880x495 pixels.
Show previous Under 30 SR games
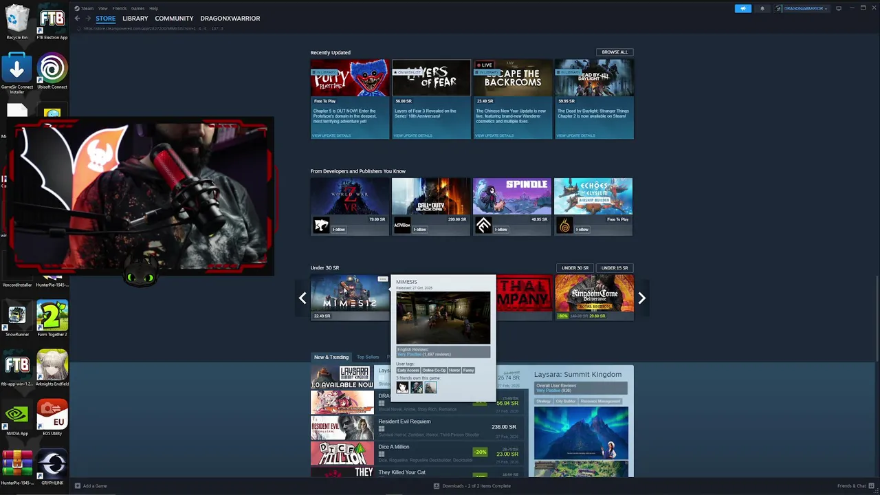pyautogui.click(x=302, y=298)
